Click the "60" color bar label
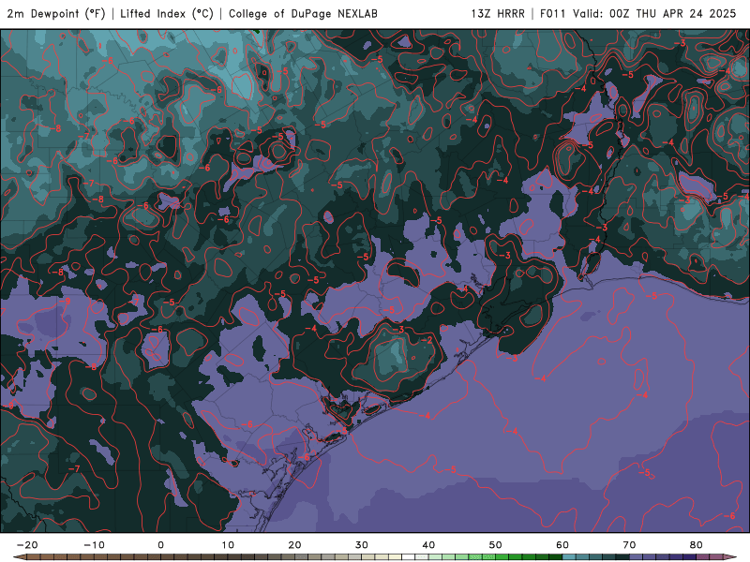 562,545
